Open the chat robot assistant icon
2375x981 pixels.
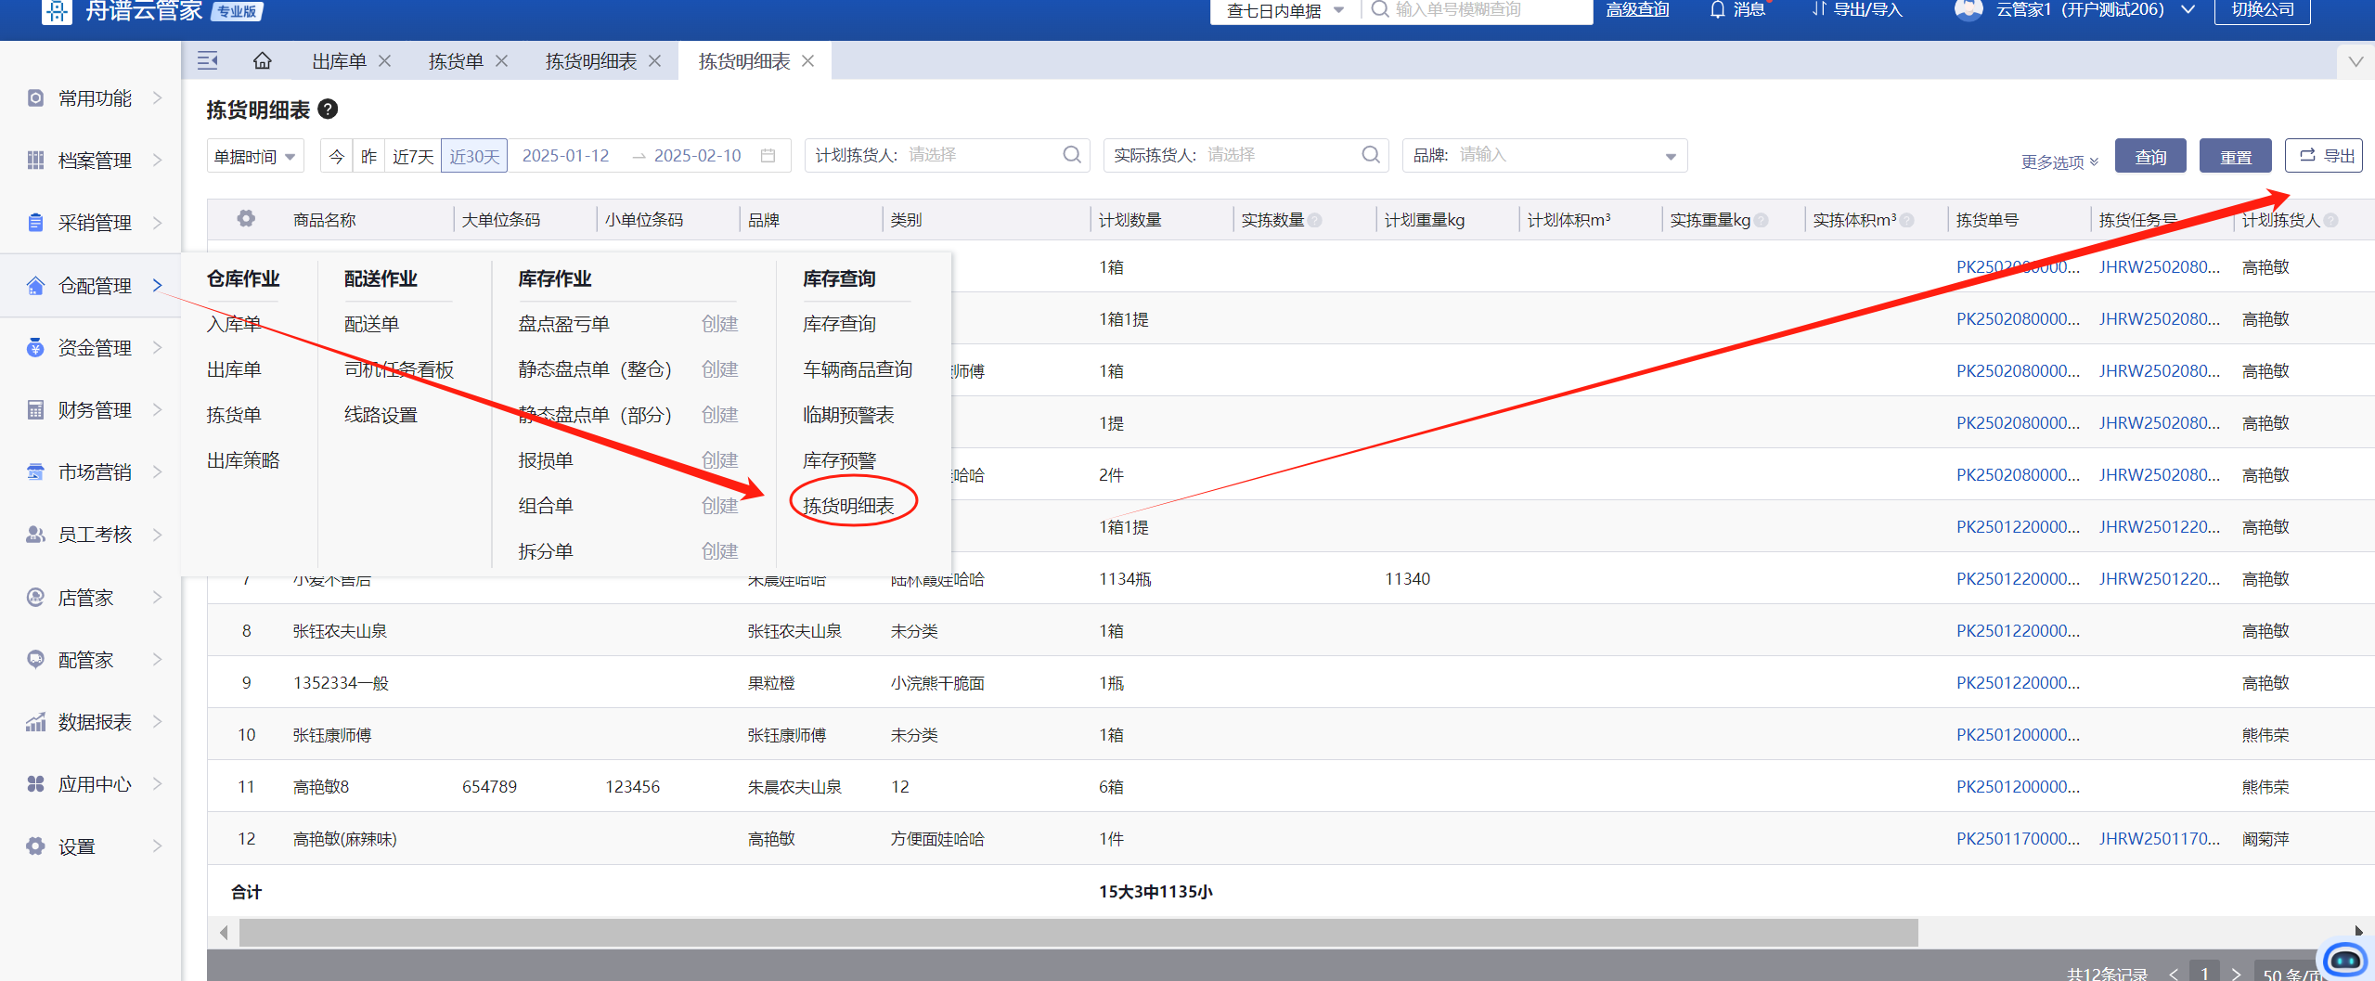point(2345,960)
